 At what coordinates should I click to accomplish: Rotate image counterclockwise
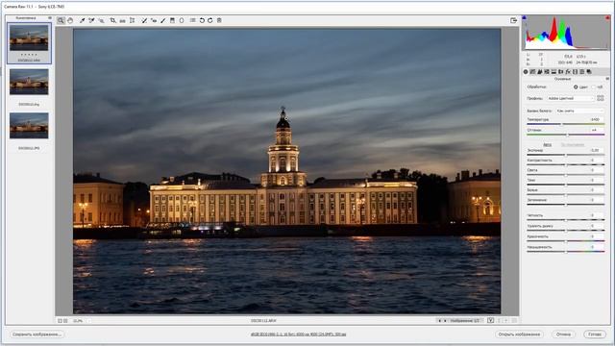pyautogui.click(x=202, y=20)
